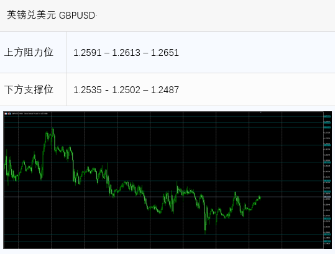Click the chart shift triangle marker atop chart
Image resolution: width=335 pixels, height=254 pixels.
[x=260, y=112]
